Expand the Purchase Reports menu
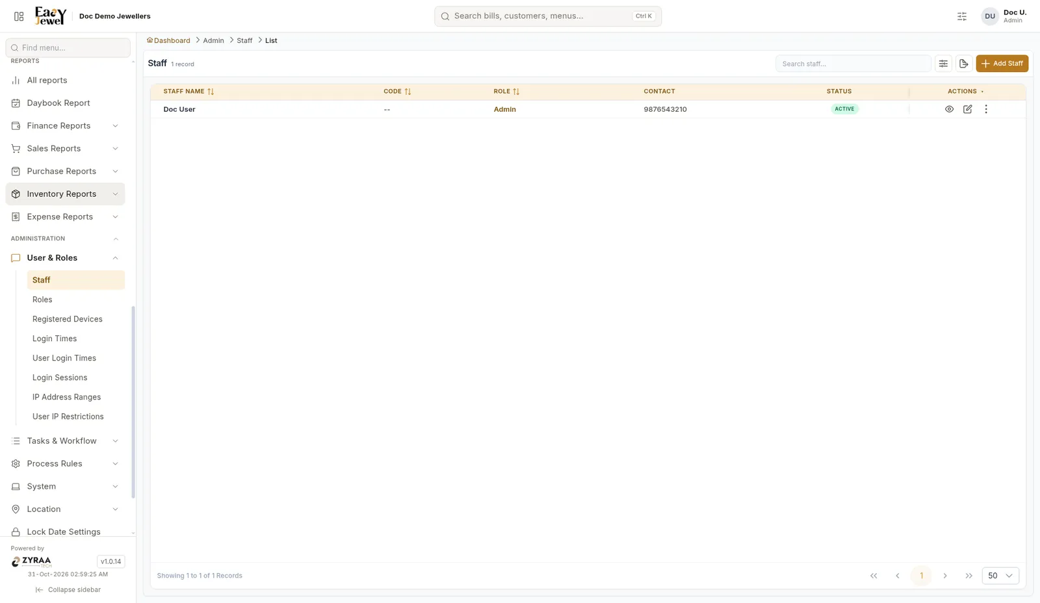 click(65, 172)
